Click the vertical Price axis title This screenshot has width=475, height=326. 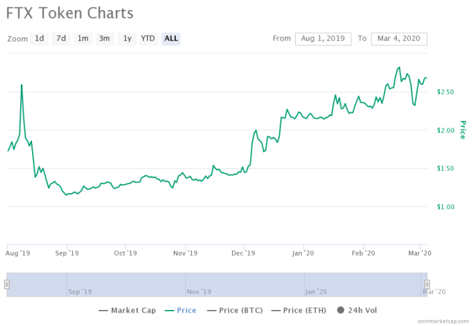(462, 130)
